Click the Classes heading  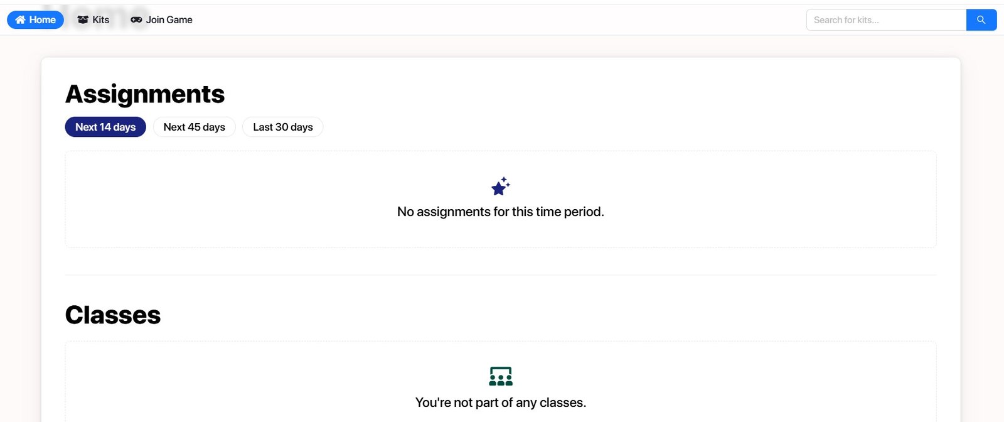pos(113,315)
